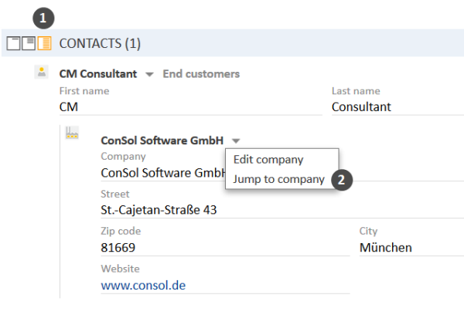Click the city value München
Screen dimensions: 464x315
click(386, 248)
